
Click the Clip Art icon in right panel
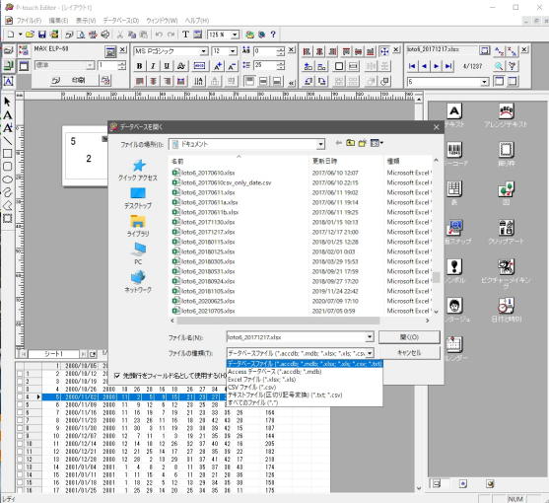click(506, 228)
